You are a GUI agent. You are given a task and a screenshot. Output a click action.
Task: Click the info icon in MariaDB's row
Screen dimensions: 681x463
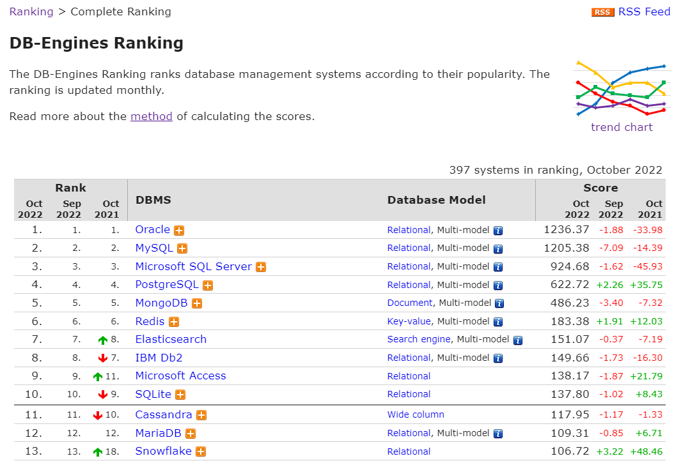(498, 434)
